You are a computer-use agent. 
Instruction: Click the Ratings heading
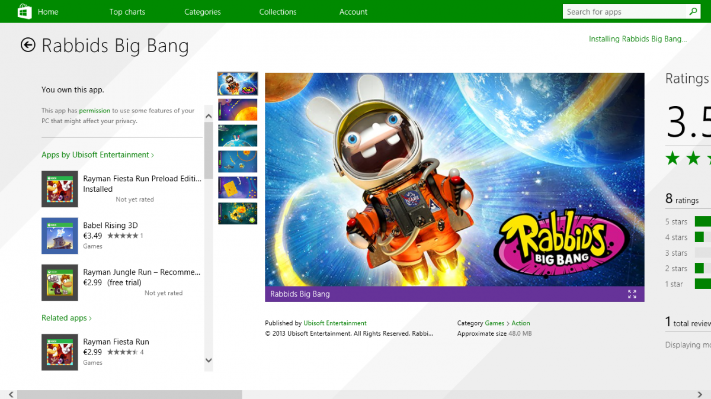click(x=687, y=79)
